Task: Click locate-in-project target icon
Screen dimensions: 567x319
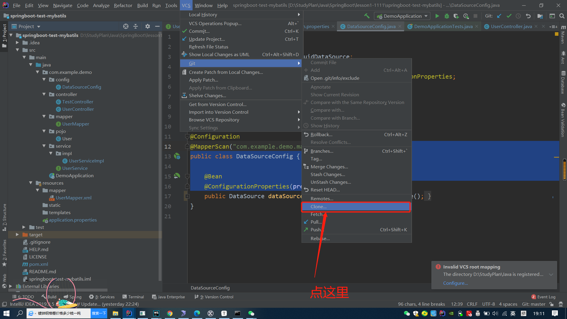Action: point(126,26)
